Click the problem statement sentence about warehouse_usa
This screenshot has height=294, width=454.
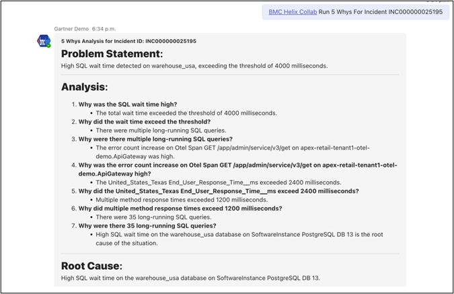[194, 66]
